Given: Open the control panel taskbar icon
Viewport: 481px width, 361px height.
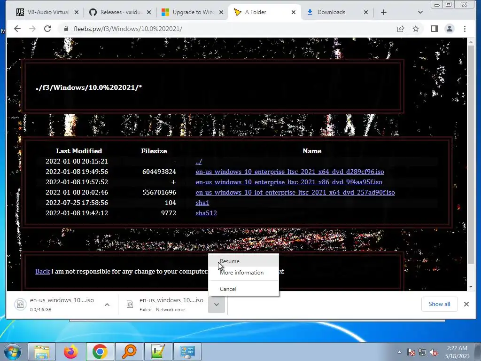Looking at the screenshot, I should click(x=187, y=352).
